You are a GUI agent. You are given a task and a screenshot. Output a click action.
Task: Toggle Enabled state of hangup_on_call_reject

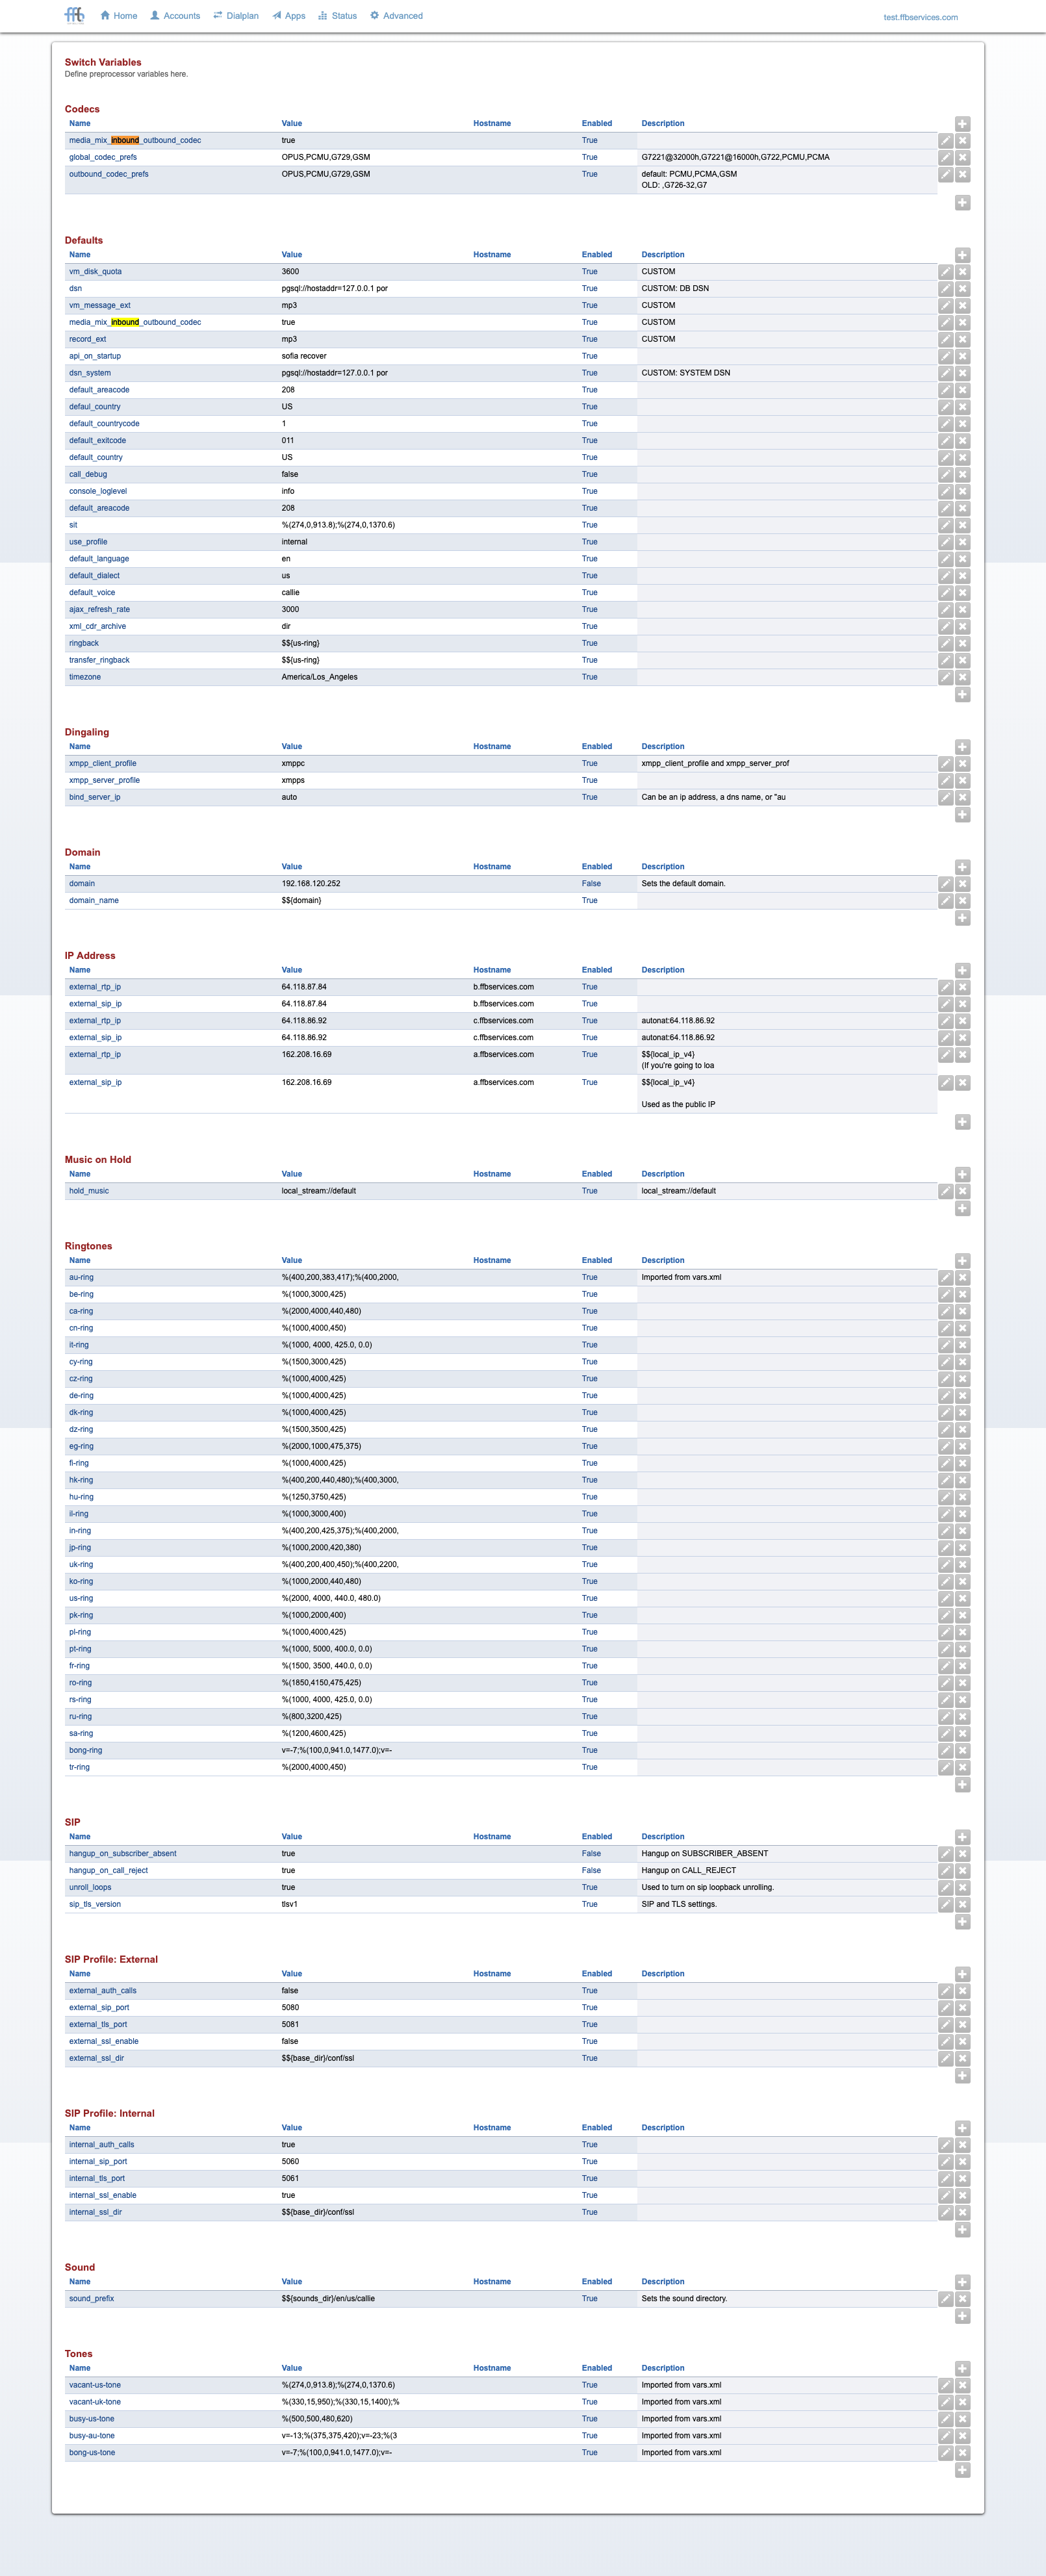pos(591,1871)
